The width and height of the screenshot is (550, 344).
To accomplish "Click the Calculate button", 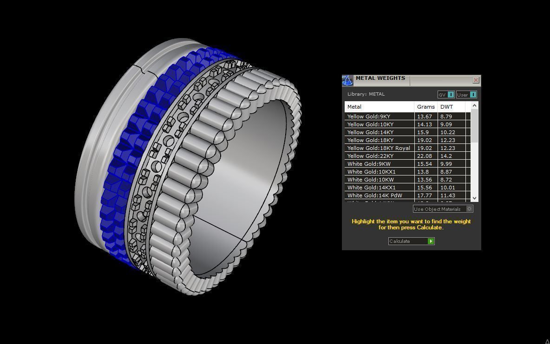I will tap(412, 241).
